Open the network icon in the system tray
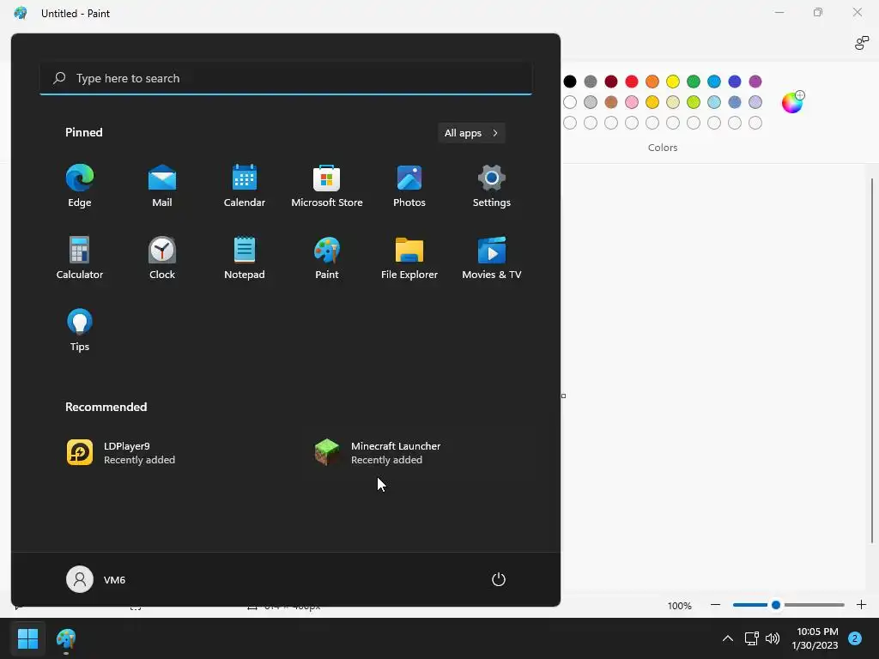 pos(751,638)
